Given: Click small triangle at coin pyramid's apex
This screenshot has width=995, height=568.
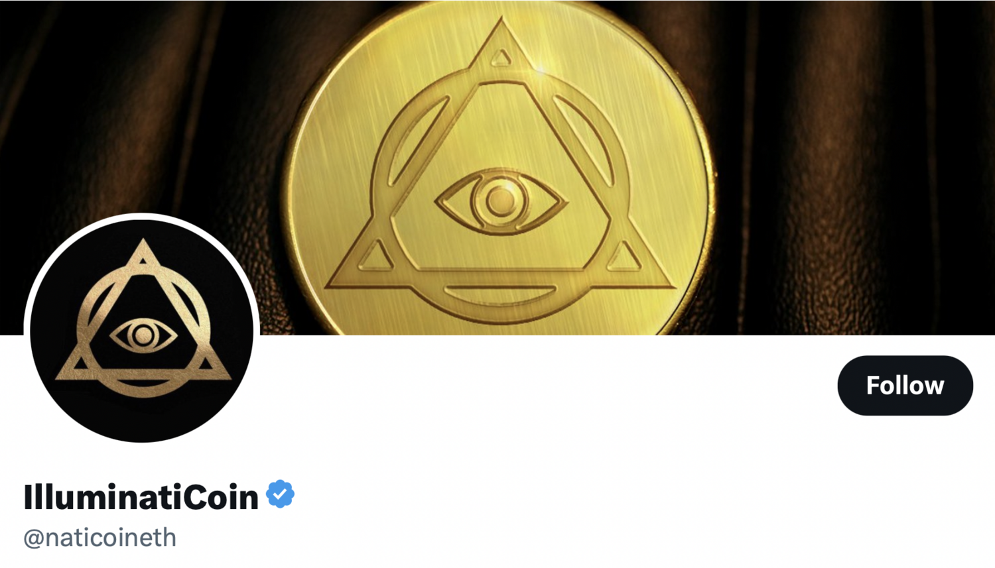Looking at the screenshot, I should click(501, 59).
